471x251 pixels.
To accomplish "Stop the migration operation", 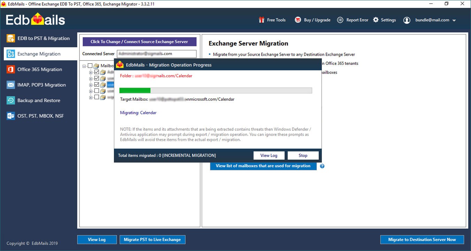I will (303, 156).
